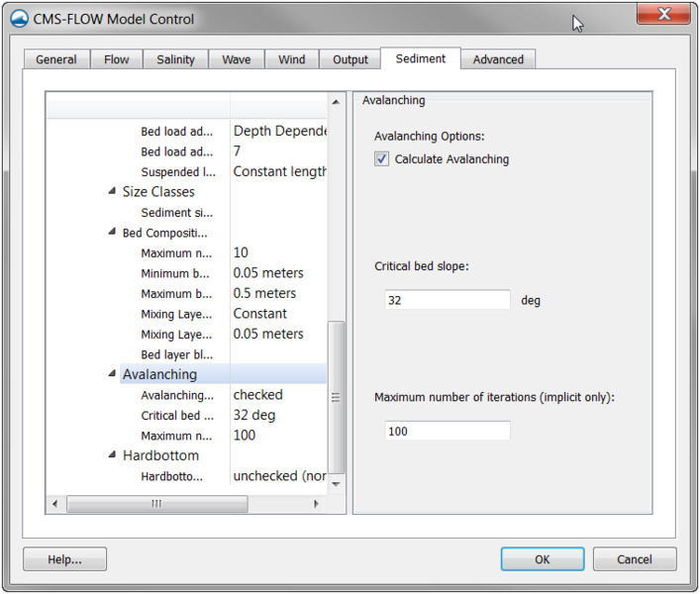
Task: Click the 'Depend Depende' value cell
Action: pyautogui.click(x=279, y=131)
